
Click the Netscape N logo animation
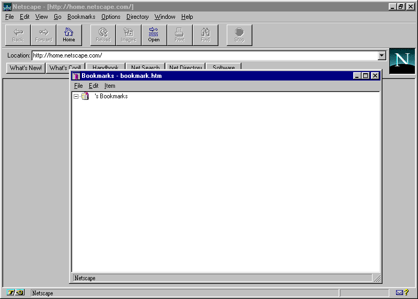[402, 61]
